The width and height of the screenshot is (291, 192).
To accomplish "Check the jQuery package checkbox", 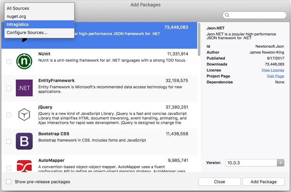I will [9, 115].
